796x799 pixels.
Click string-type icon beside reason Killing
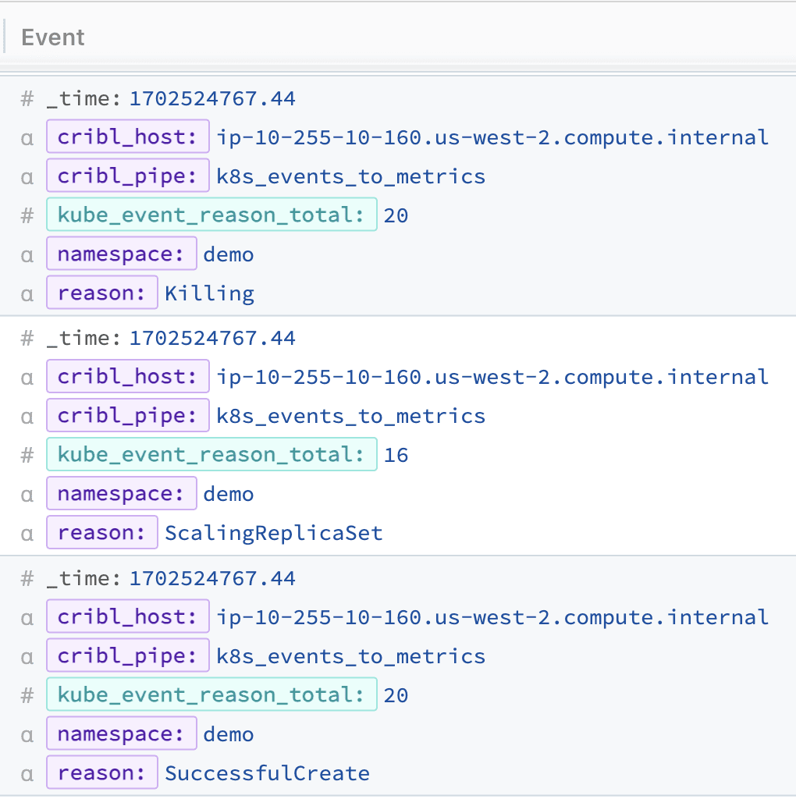pyautogui.click(x=27, y=294)
